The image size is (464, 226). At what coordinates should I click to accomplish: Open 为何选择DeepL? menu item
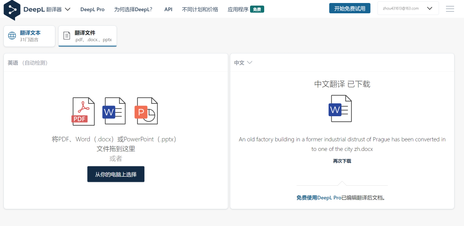[133, 9]
